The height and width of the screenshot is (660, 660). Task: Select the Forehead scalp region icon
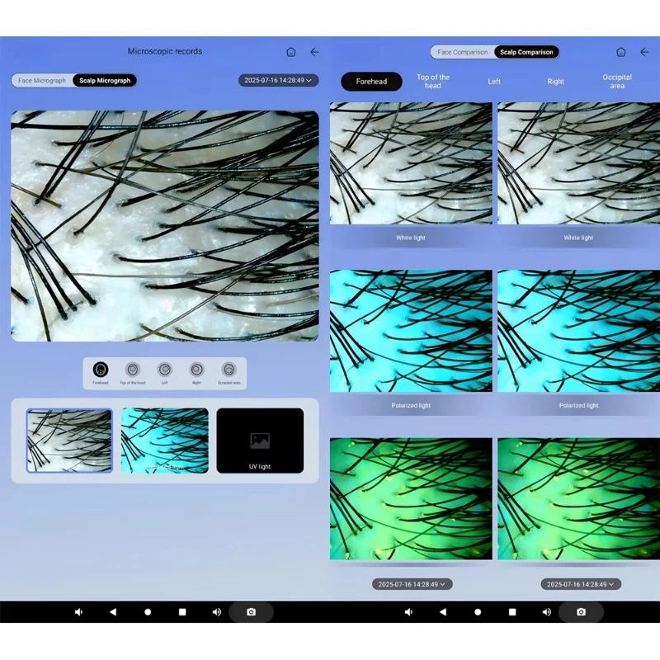tap(100, 370)
